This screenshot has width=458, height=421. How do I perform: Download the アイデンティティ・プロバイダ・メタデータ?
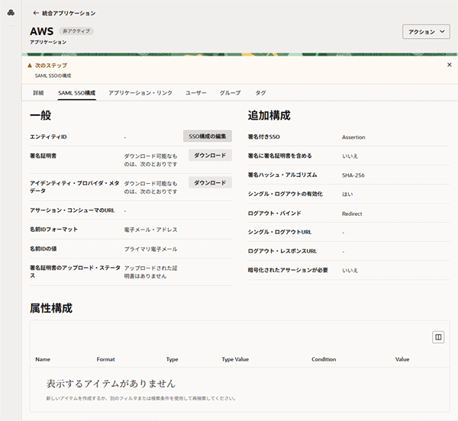[210, 182]
